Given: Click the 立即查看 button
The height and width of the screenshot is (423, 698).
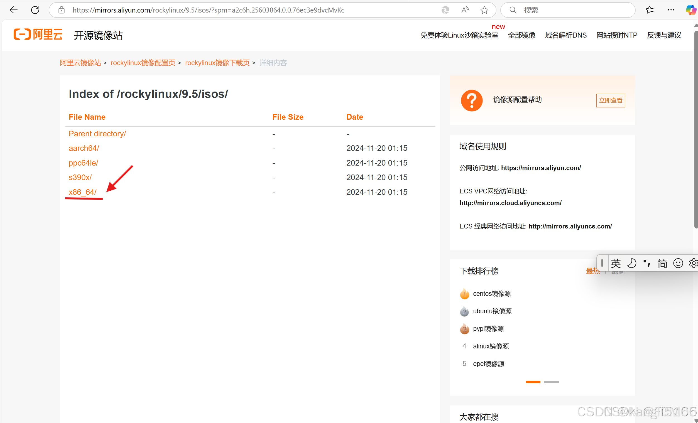Looking at the screenshot, I should (x=611, y=100).
